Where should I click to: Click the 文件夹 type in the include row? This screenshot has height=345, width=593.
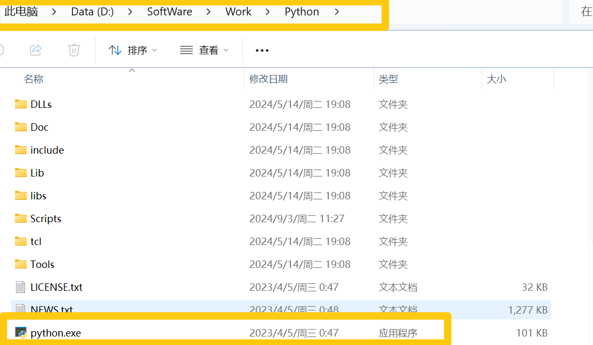pyautogui.click(x=393, y=150)
